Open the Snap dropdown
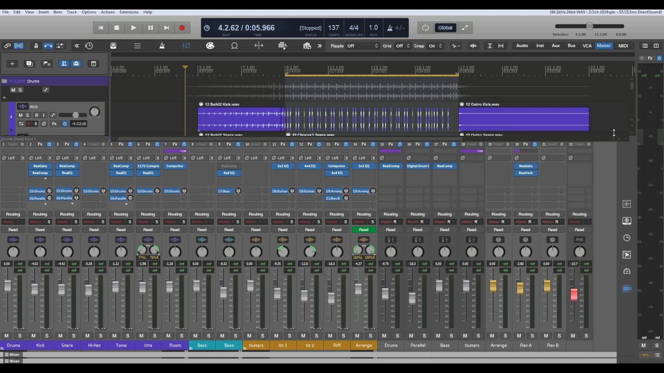Image resolution: width=664 pixels, height=373 pixels. [435, 46]
